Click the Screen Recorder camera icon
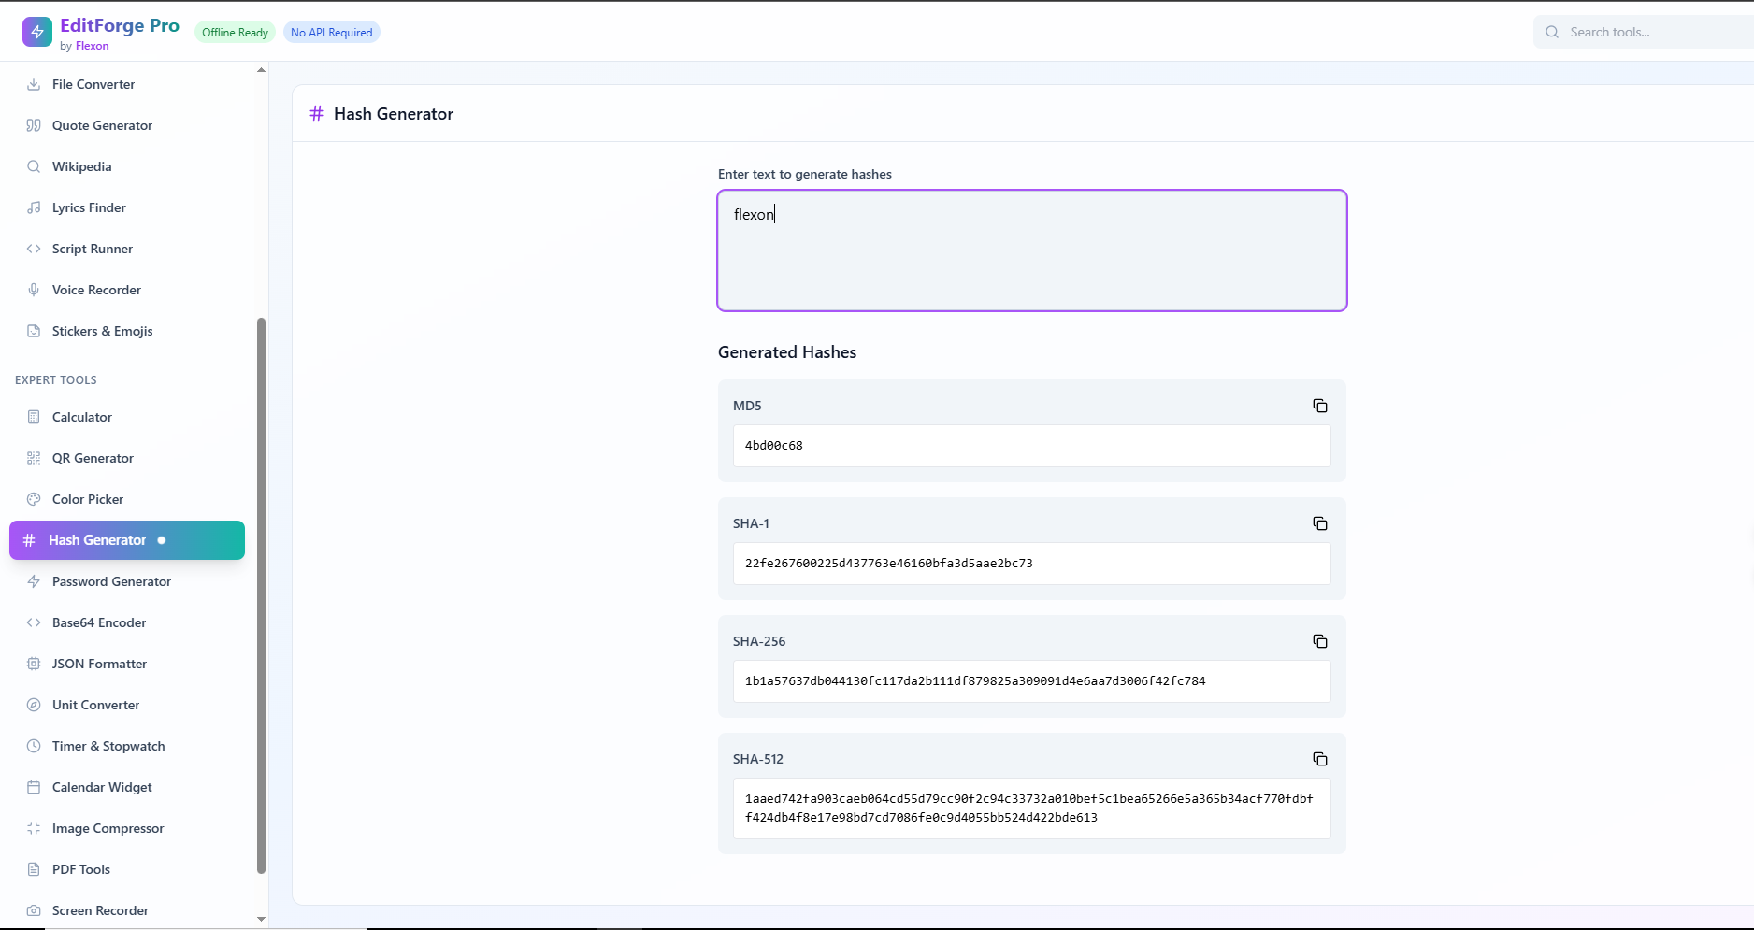 [34, 910]
